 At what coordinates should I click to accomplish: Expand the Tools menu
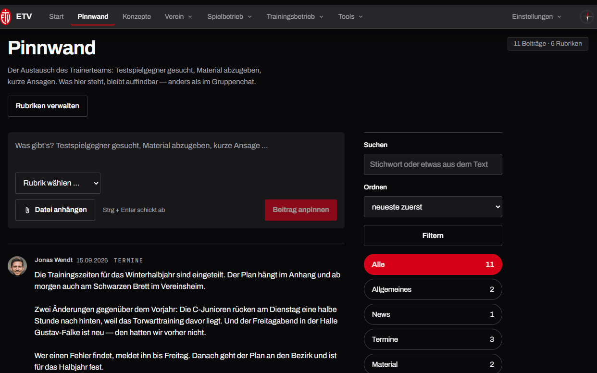coord(350,16)
